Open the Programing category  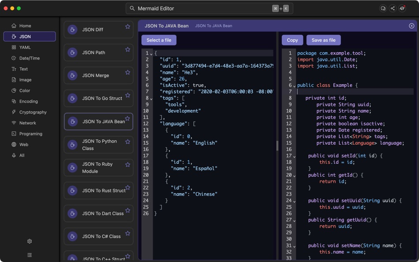click(30, 134)
